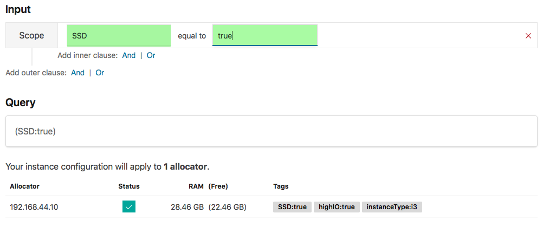
Task: Click the 'equal to' operator text
Action: [x=192, y=36]
